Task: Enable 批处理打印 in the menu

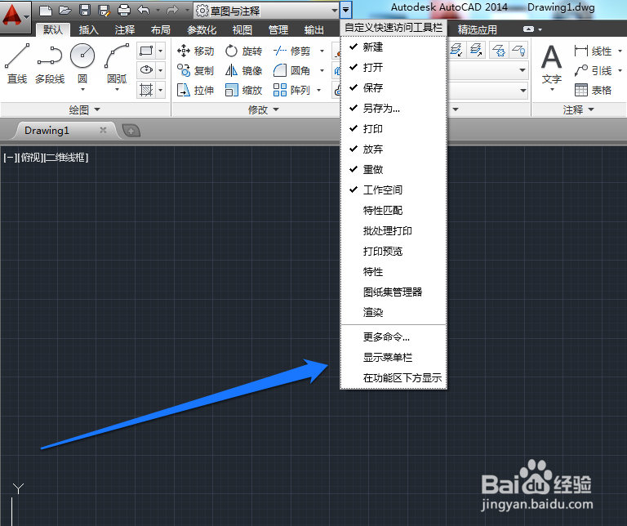Action: click(394, 231)
